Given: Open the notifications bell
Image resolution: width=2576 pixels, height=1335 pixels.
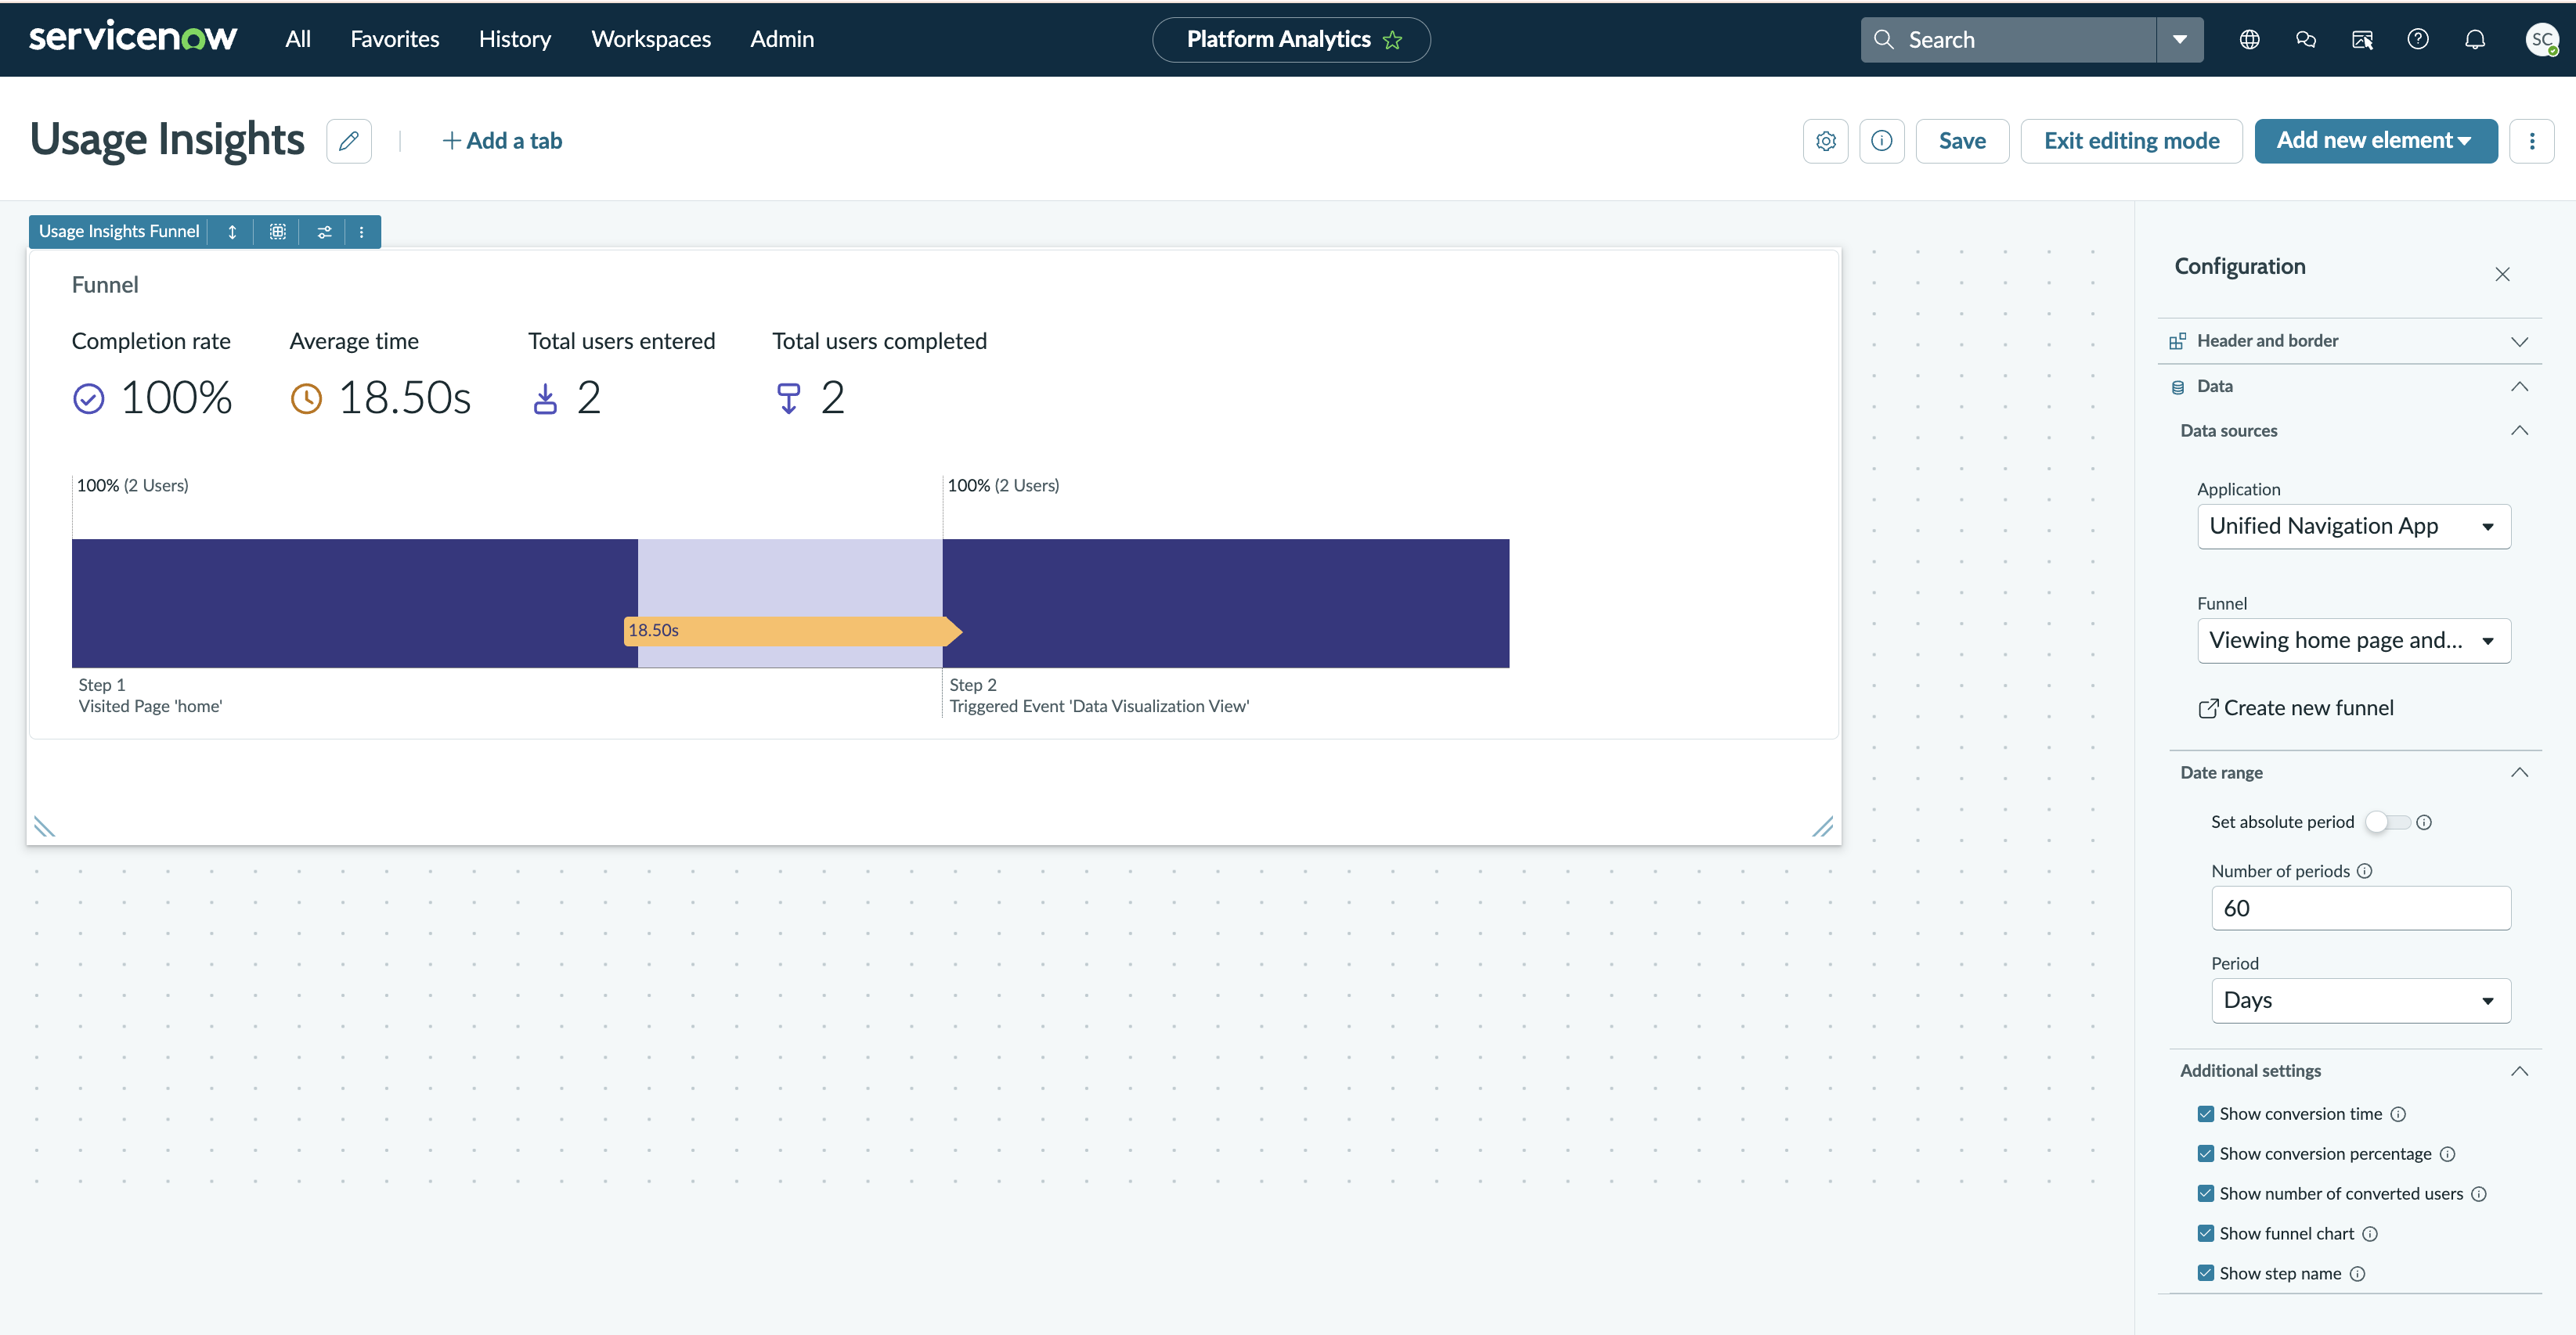Looking at the screenshot, I should (x=2475, y=39).
